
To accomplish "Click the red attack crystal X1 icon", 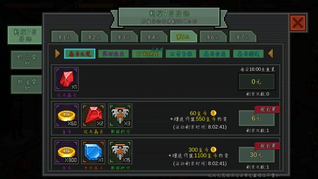I will point(67,79).
